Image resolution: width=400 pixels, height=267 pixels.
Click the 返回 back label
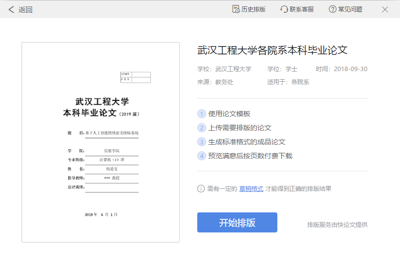pyautogui.click(x=25, y=10)
